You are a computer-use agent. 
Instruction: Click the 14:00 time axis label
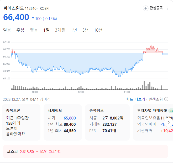click(127, 92)
